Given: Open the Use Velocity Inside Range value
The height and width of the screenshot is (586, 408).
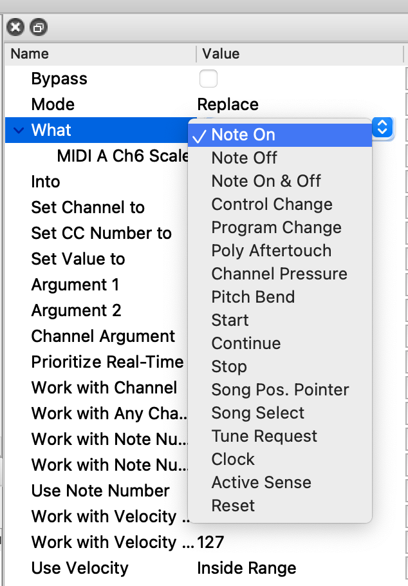Looking at the screenshot, I should [x=246, y=569].
